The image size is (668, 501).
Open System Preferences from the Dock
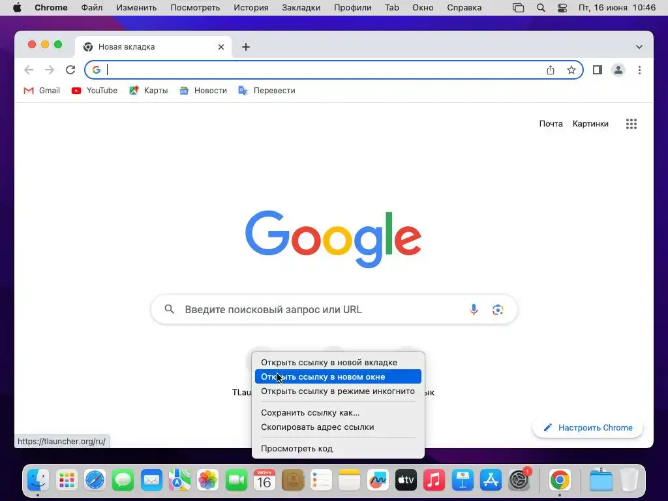click(519, 480)
